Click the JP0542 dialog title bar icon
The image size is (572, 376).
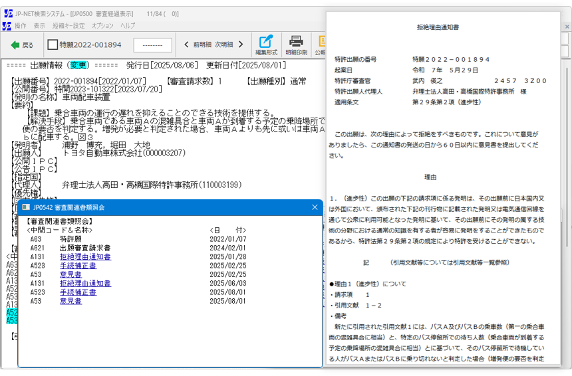26,207
